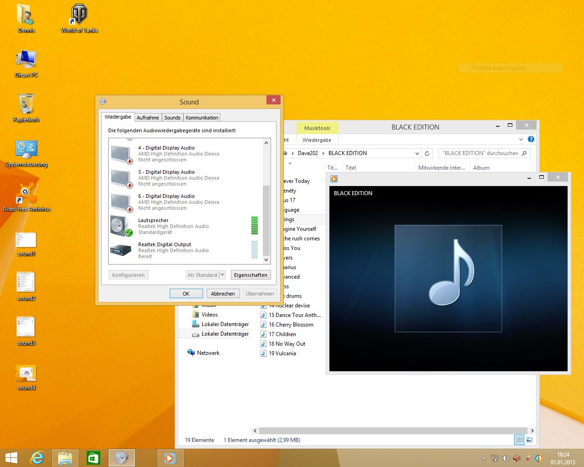Refresh the BLACK EDITION folder view
584x467 pixels.
[427, 153]
